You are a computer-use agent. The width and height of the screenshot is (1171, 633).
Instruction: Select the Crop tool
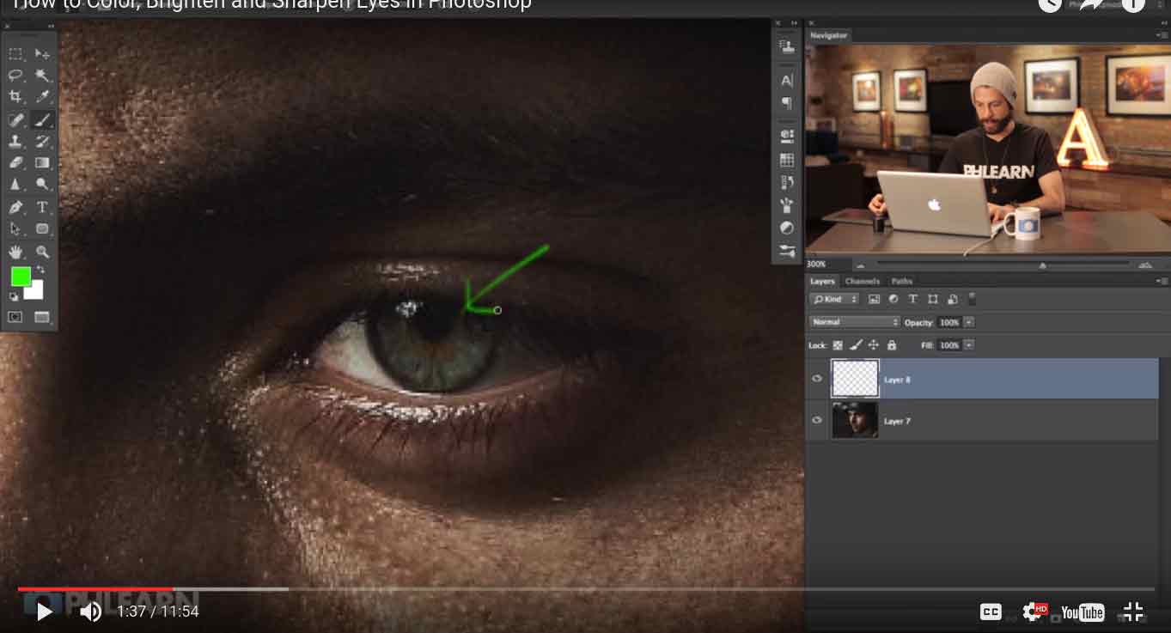click(x=15, y=97)
